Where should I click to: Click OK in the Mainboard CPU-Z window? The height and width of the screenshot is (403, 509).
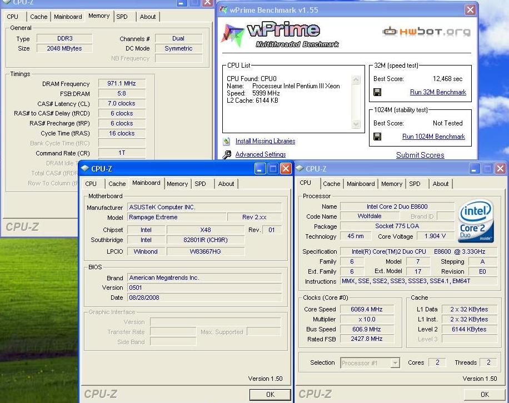(x=270, y=395)
